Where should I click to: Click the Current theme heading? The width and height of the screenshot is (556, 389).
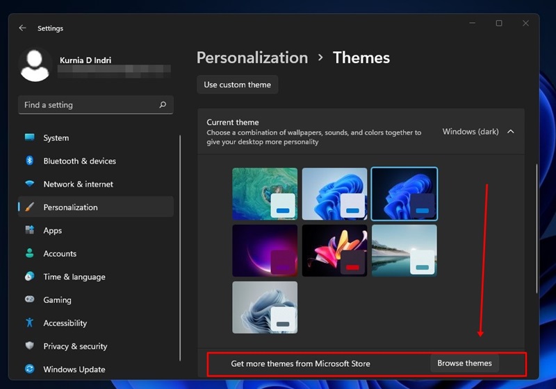pyautogui.click(x=233, y=122)
